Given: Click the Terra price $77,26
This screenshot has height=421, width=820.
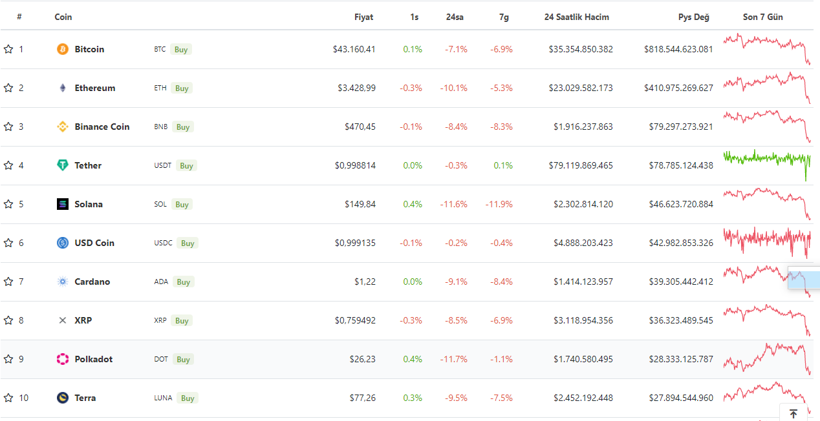Looking at the screenshot, I should tap(363, 398).
